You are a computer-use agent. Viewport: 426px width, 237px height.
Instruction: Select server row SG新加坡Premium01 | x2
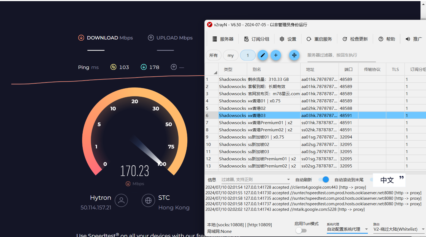(x=315, y=159)
